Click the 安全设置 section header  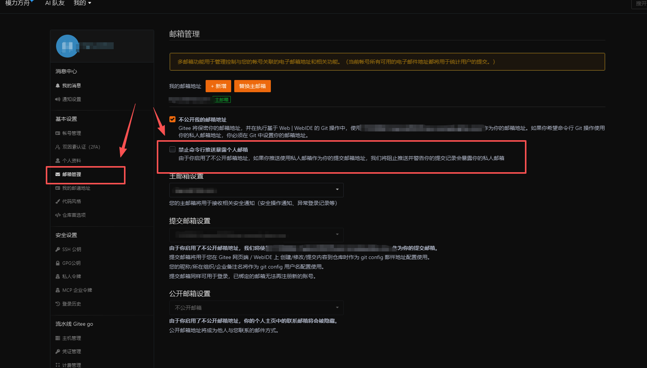tap(66, 235)
